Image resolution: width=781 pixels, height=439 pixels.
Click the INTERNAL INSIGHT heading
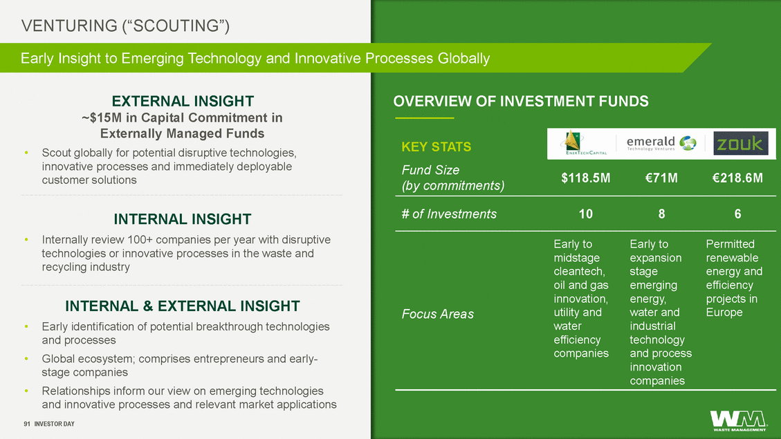pyautogui.click(x=183, y=219)
